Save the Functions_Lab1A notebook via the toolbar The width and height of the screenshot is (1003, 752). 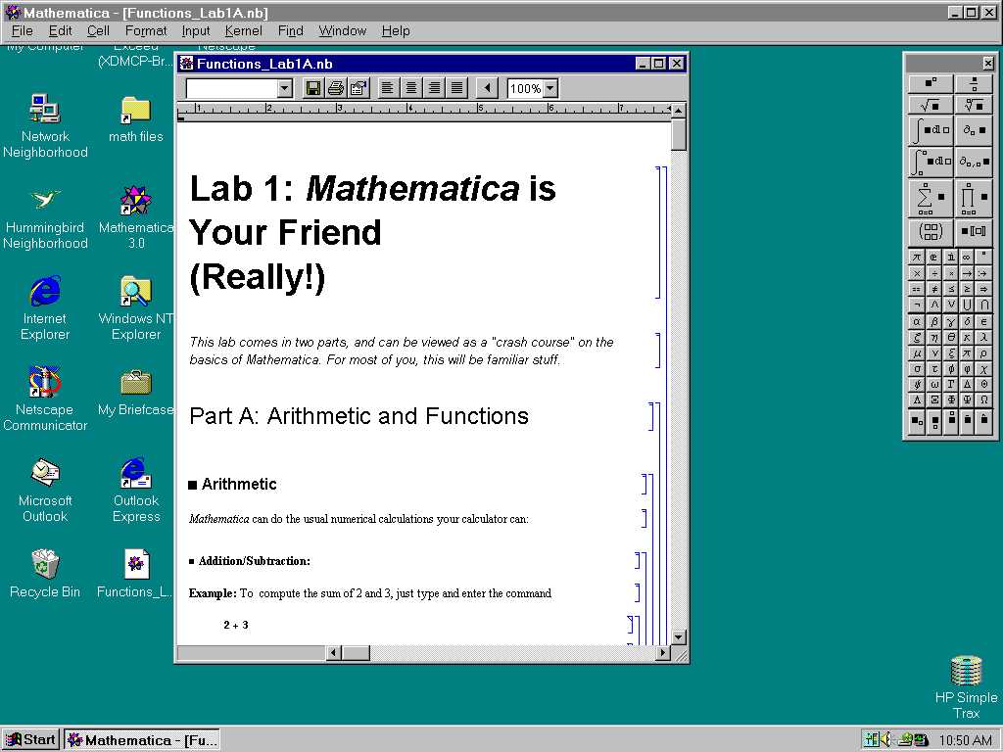tap(313, 87)
